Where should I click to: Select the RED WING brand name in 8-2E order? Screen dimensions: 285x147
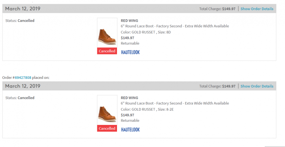(x=129, y=98)
